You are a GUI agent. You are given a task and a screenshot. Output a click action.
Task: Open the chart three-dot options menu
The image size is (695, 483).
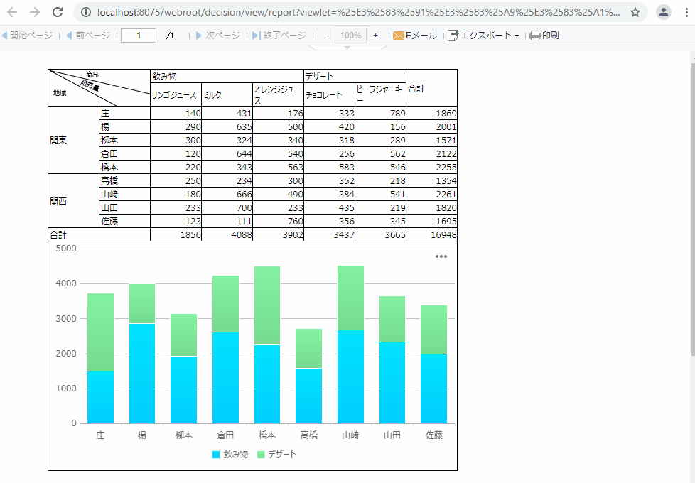tap(441, 256)
